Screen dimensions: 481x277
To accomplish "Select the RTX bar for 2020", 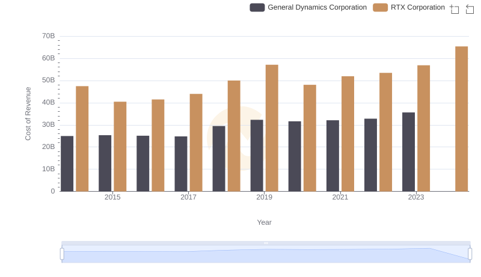I will [x=310, y=138].
